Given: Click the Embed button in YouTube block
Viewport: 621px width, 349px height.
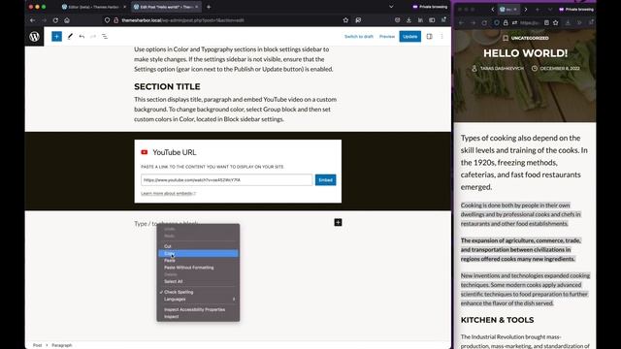Looking at the screenshot, I should [x=326, y=180].
